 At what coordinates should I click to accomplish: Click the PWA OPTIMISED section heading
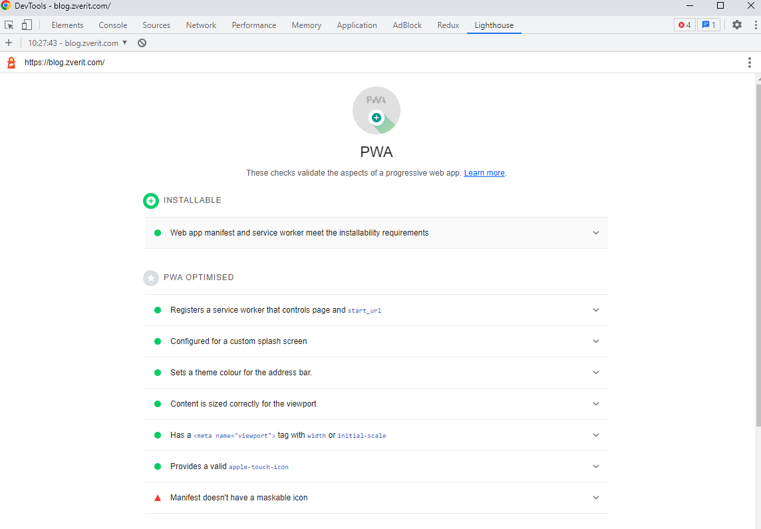tap(198, 277)
